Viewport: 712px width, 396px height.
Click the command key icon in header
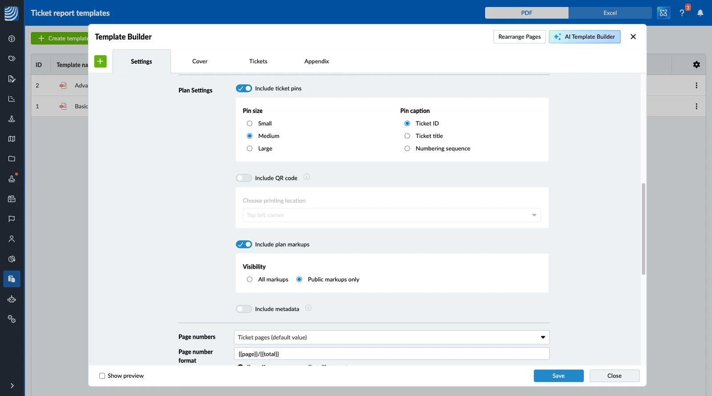pyautogui.click(x=663, y=13)
